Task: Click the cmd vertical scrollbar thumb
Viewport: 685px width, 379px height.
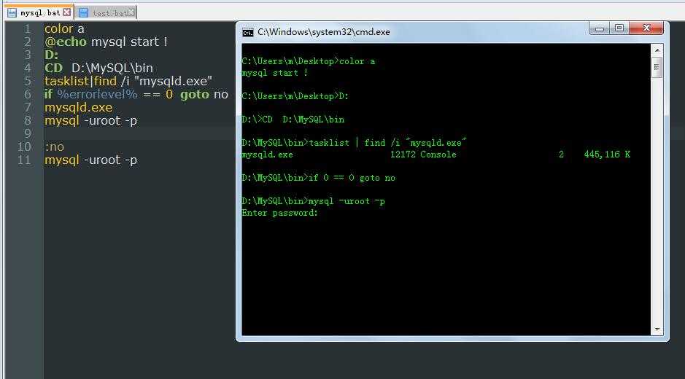Action: point(657,67)
